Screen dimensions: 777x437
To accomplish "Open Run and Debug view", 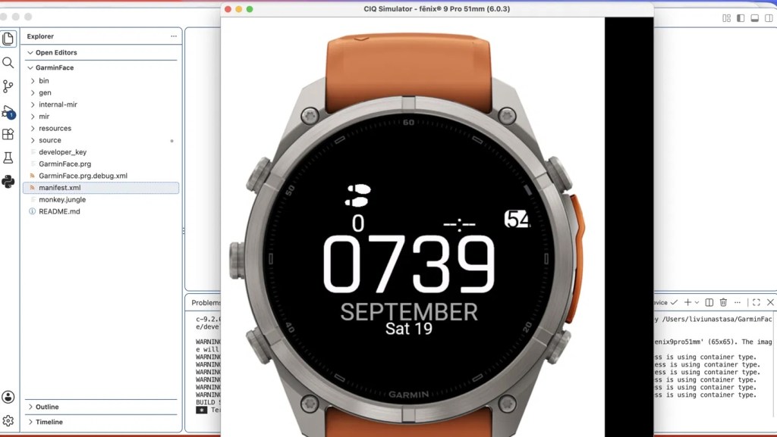I will coord(8,112).
